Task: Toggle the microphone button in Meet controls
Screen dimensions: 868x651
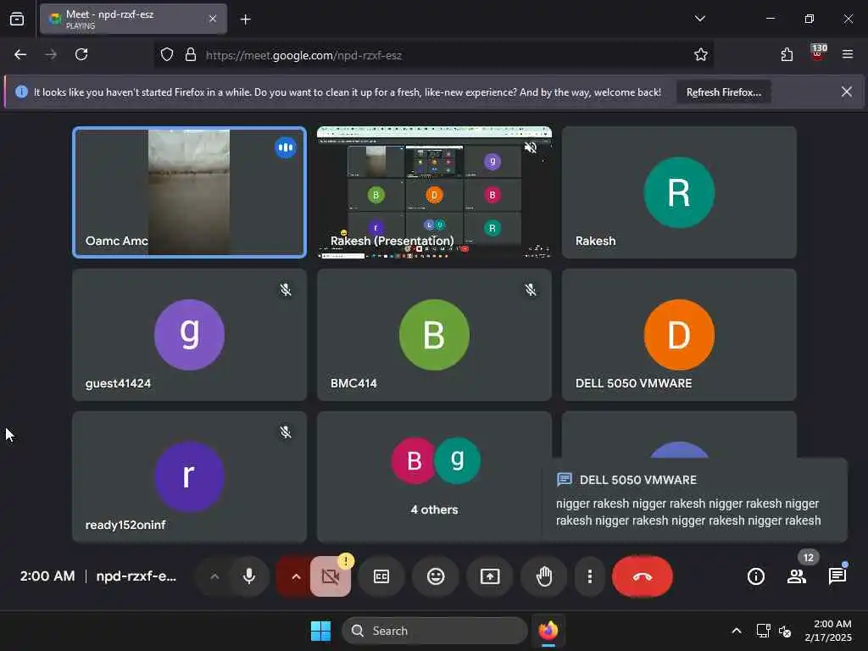Action: coord(249,576)
